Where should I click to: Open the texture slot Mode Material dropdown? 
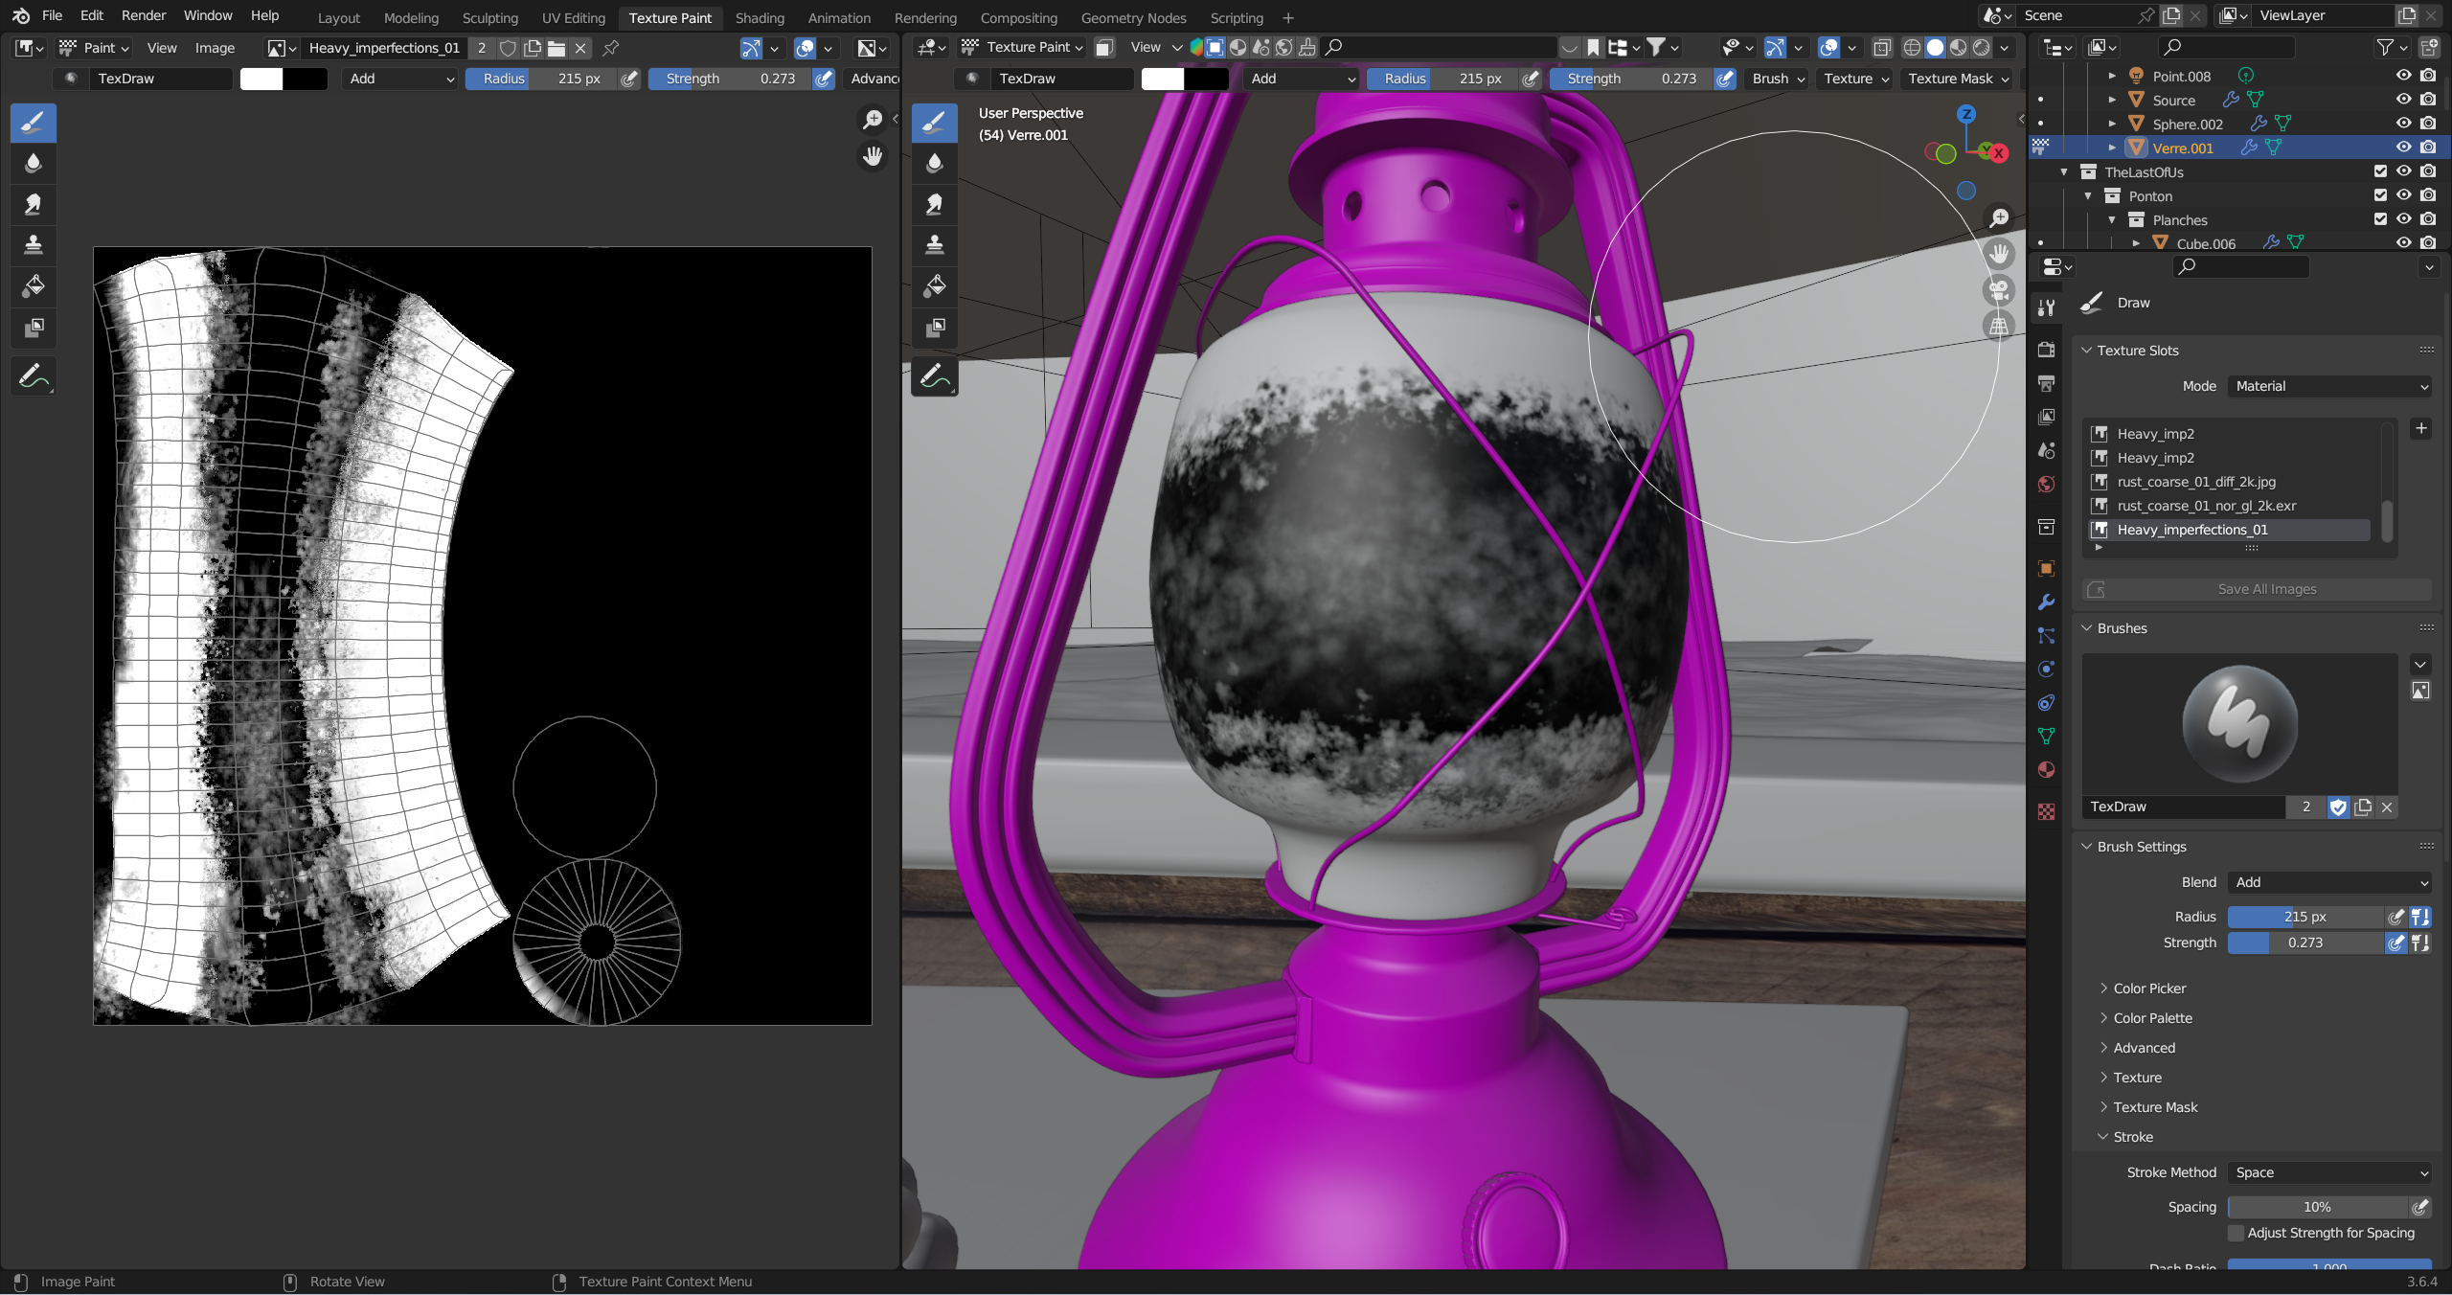click(2328, 386)
